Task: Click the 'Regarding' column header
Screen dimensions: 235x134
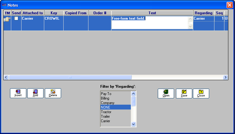Action: (x=204, y=13)
